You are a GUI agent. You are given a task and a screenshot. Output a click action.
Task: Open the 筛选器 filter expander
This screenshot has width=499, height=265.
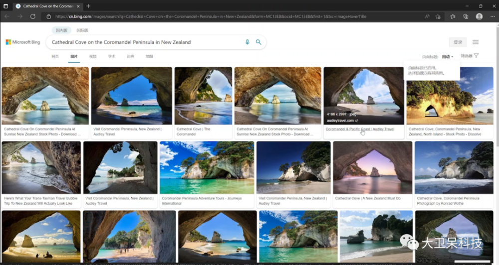470,56
